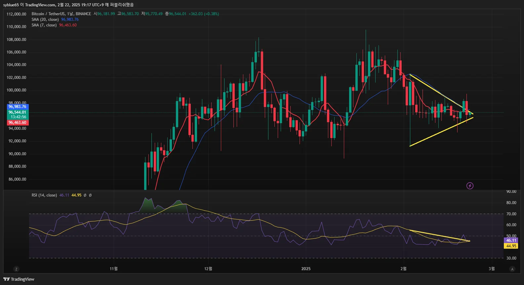The height and width of the screenshot is (285, 524).
Task: Click first ∅ symbol in RSI legend
Action: pos(85,195)
